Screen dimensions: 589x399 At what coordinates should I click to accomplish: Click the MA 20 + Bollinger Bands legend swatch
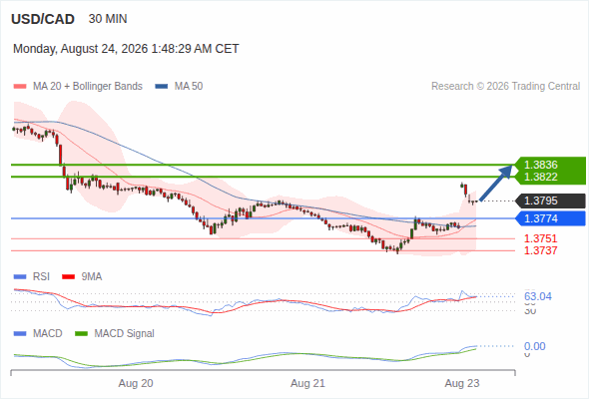tap(20, 87)
